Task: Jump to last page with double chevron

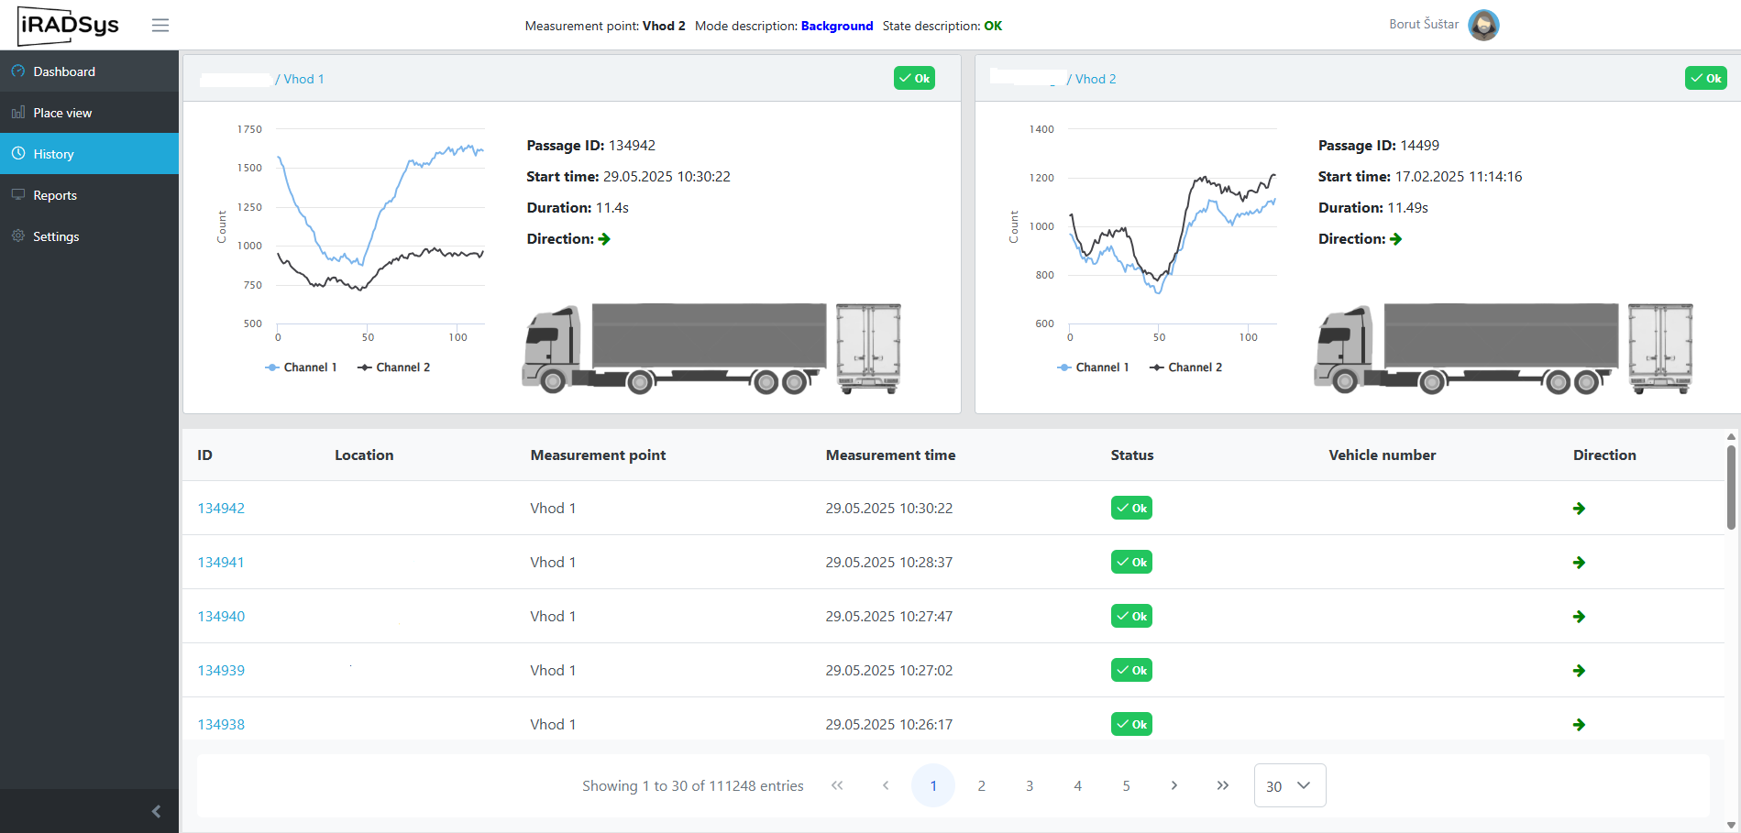Action: 1222,785
